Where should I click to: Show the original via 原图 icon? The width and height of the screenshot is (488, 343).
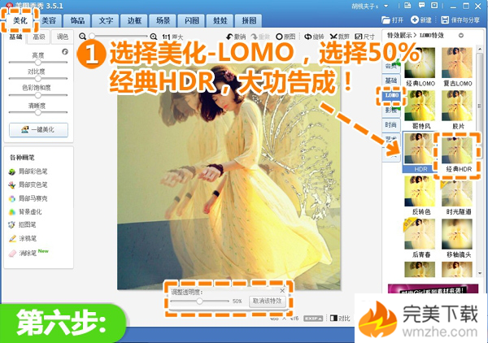285,37
